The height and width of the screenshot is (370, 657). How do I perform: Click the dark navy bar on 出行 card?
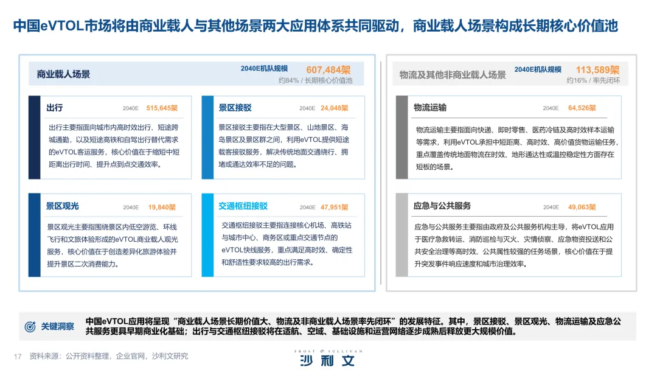click(x=34, y=138)
